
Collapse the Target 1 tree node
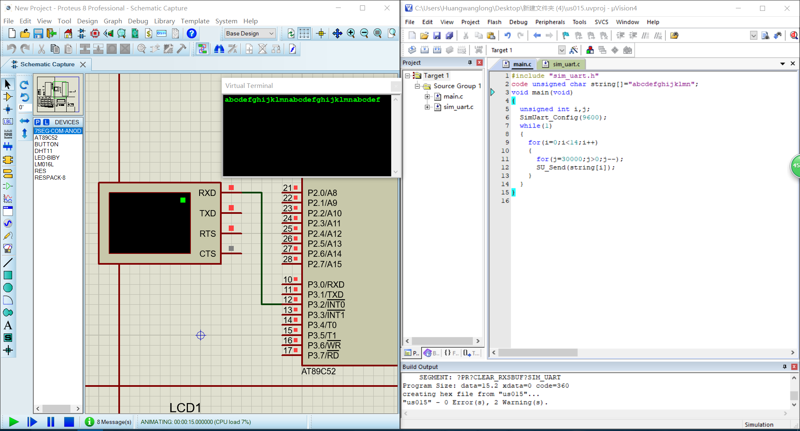407,75
